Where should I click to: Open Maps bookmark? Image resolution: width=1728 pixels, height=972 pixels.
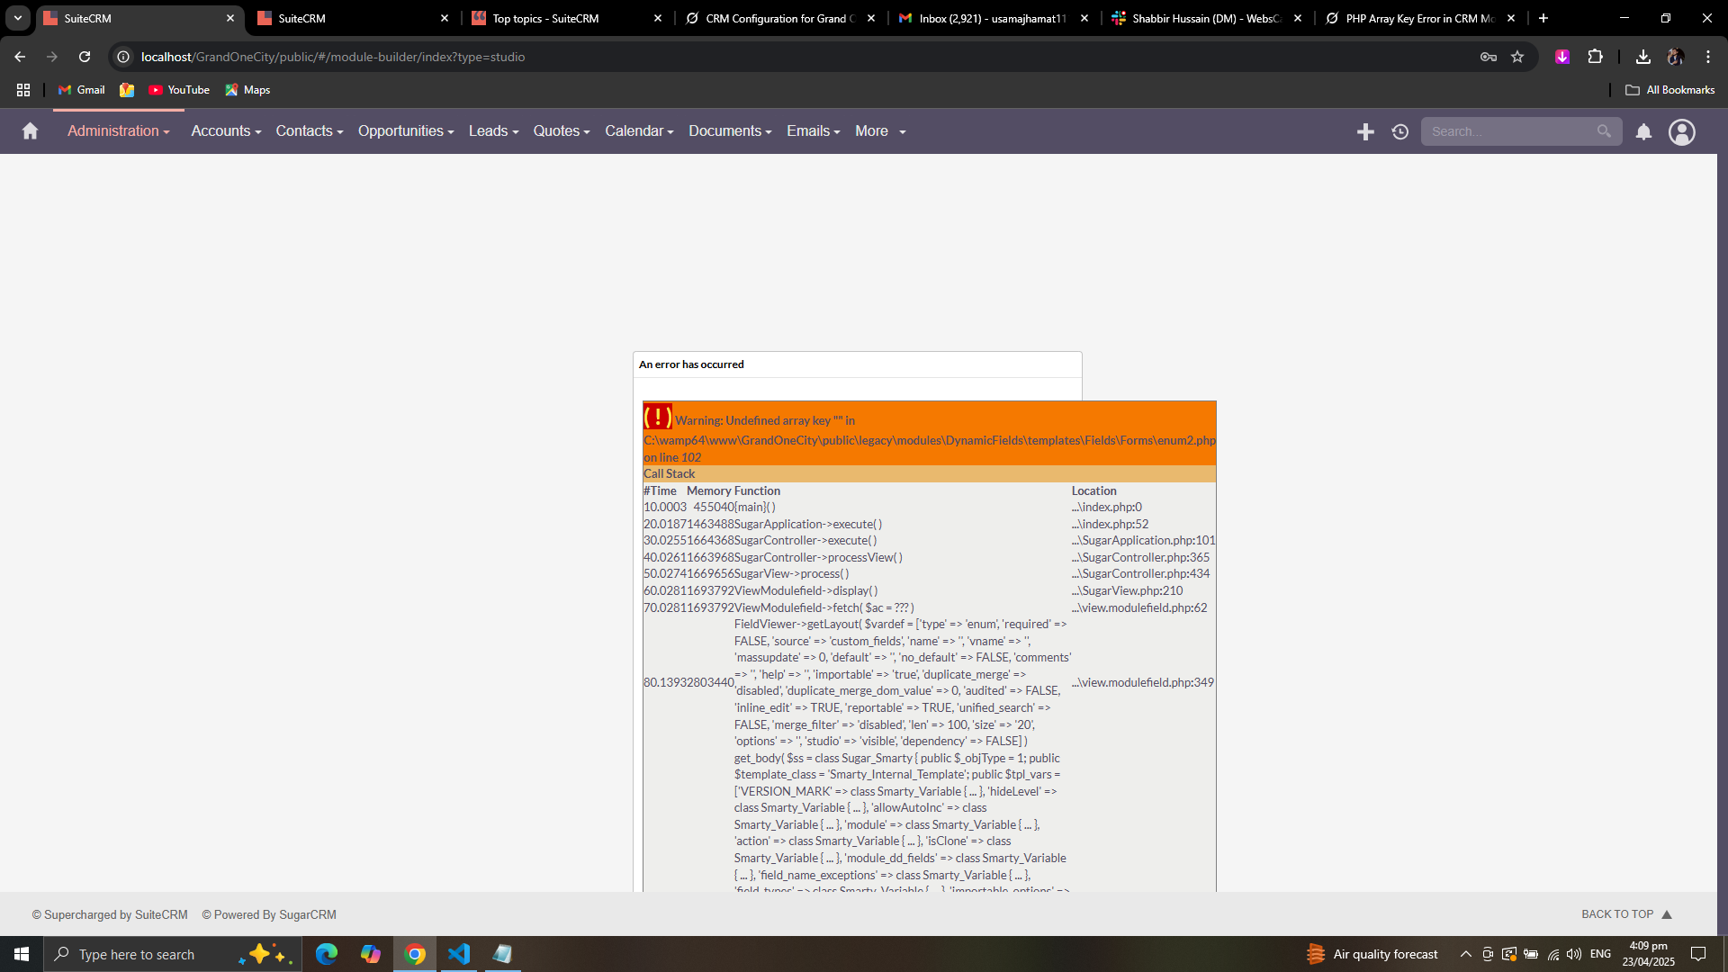(247, 90)
